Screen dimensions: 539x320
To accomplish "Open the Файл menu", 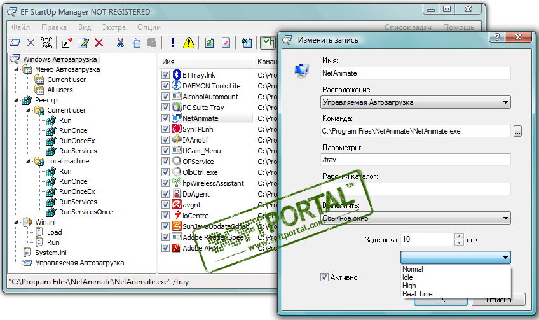I will coord(20,27).
